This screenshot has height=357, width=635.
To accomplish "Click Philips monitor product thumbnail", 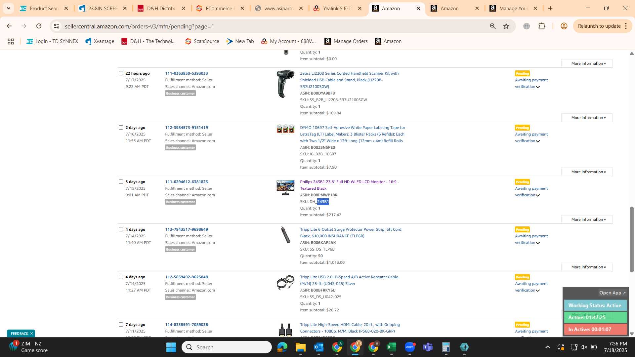I will (x=285, y=187).
